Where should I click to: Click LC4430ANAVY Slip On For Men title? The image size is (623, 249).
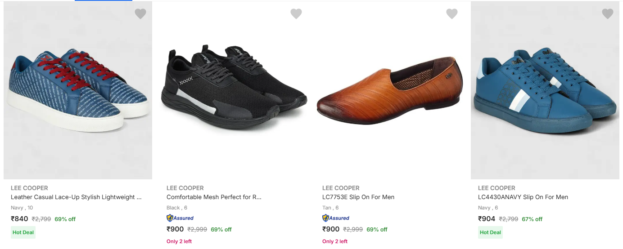(523, 197)
